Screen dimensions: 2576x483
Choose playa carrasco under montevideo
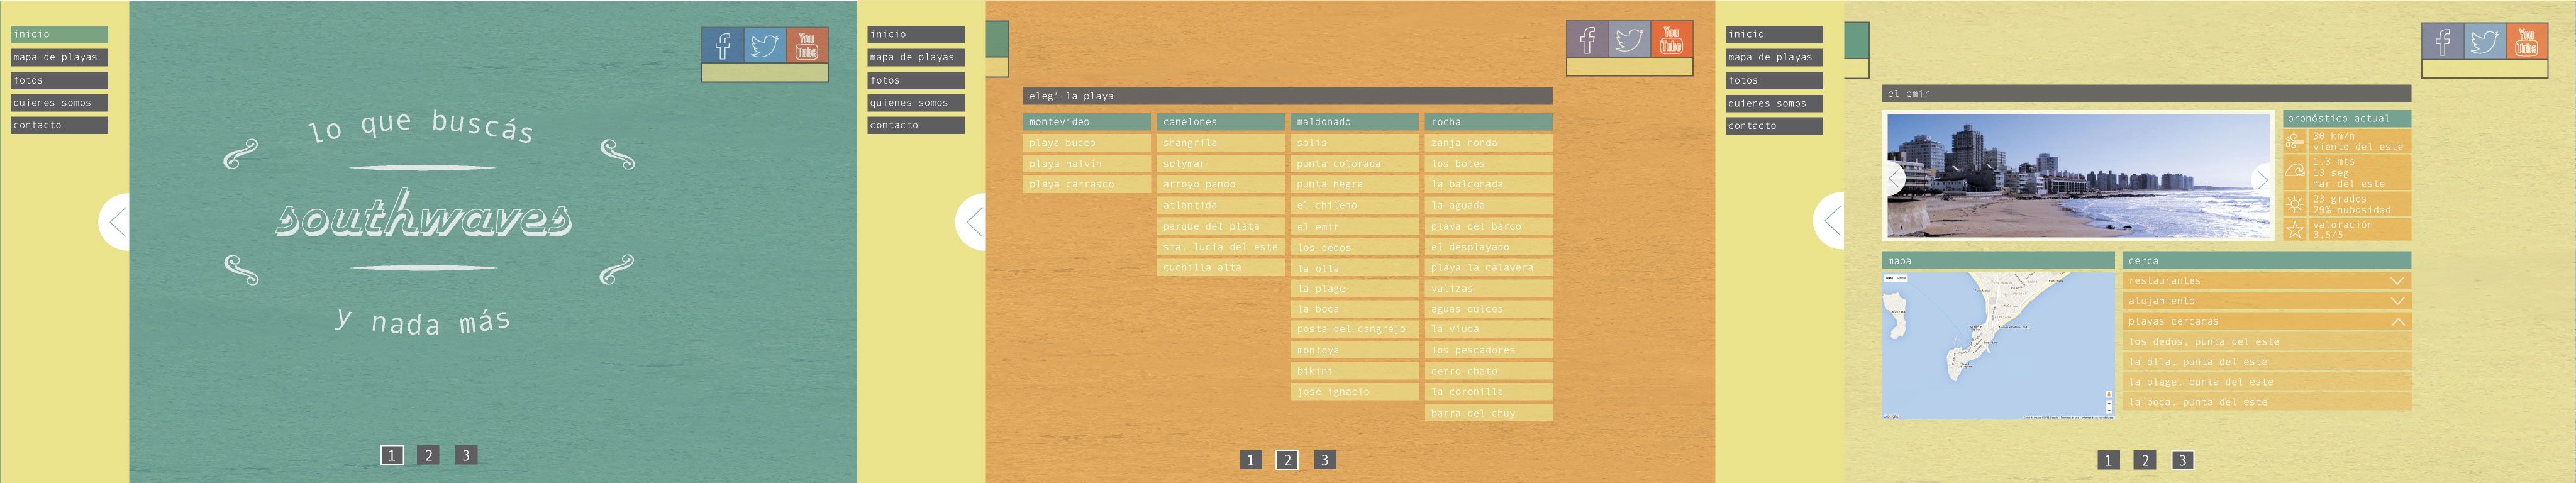pos(1086,184)
